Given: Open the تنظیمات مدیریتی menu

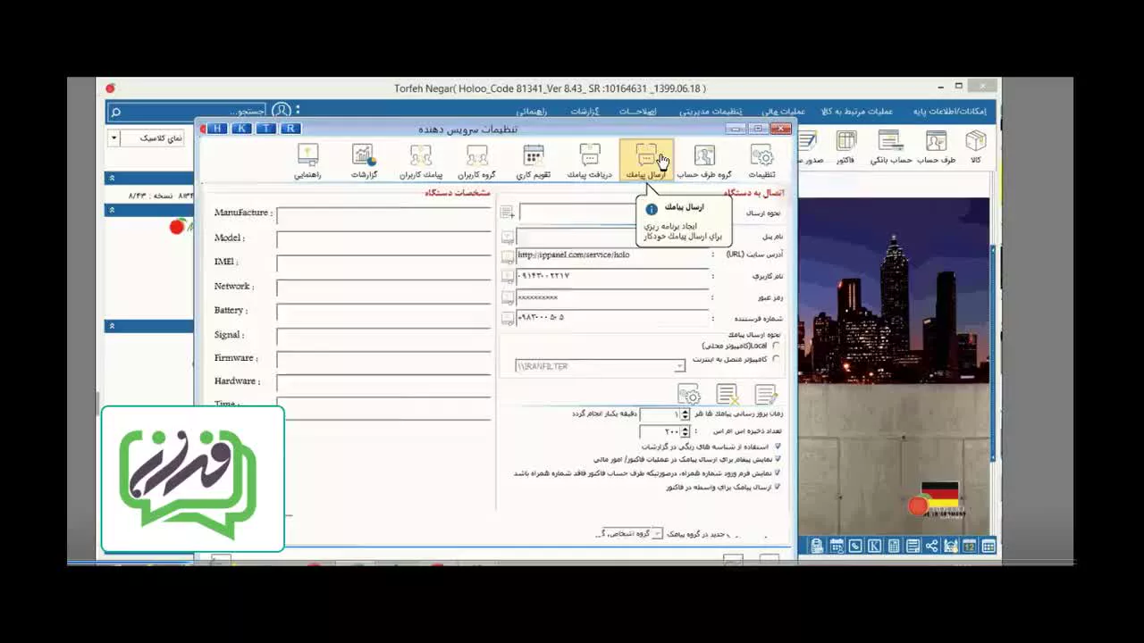Looking at the screenshot, I should [x=711, y=112].
